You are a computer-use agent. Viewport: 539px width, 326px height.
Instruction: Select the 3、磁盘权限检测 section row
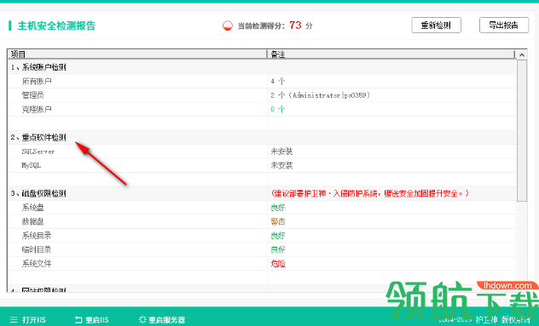(262, 193)
